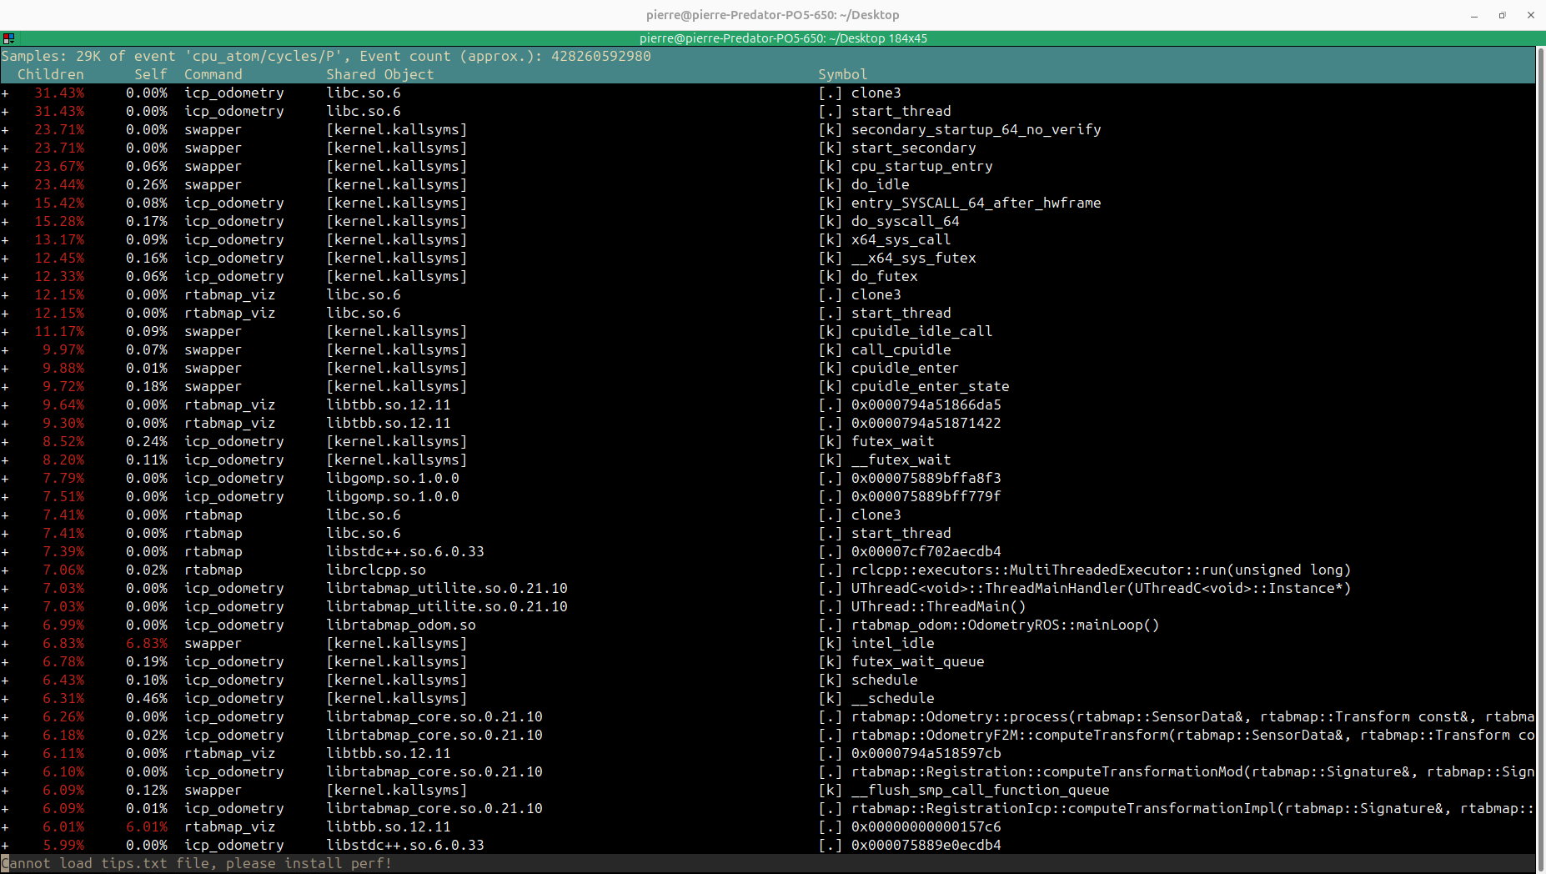This screenshot has width=1546, height=874.
Task: Click the Shared Object column header
Action: tap(379, 74)
